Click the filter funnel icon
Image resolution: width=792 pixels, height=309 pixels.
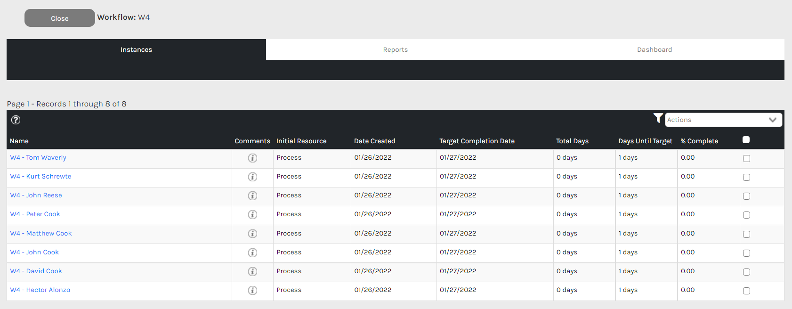(658, 118)
